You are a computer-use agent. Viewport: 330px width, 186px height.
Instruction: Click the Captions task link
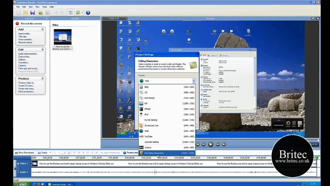click(22, 66)
